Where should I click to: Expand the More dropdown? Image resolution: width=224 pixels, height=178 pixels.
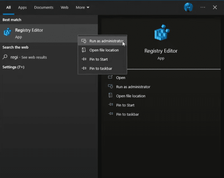(83, 7)
